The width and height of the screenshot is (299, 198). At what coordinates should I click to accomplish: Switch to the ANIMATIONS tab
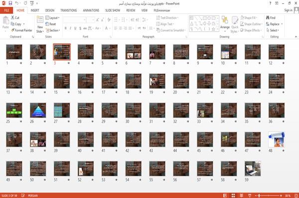coord(91,10)
